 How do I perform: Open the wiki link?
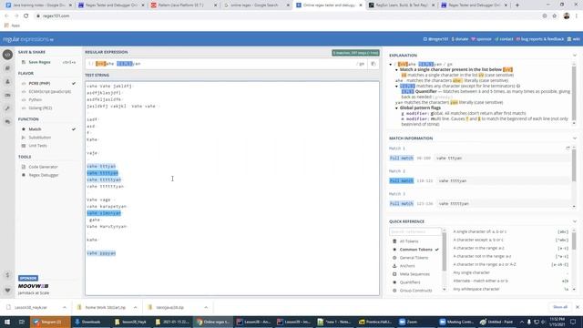[573, 39]
